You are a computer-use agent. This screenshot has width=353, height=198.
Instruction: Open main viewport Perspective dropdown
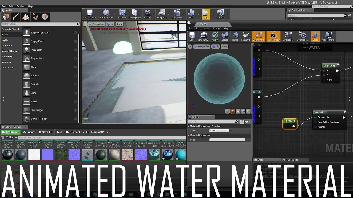tap(97, 24)
